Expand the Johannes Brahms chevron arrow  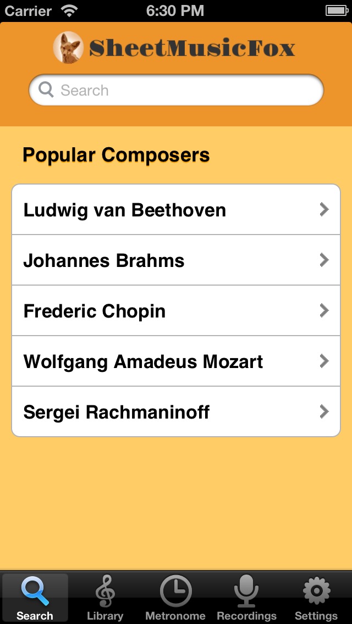pos(324,260)
